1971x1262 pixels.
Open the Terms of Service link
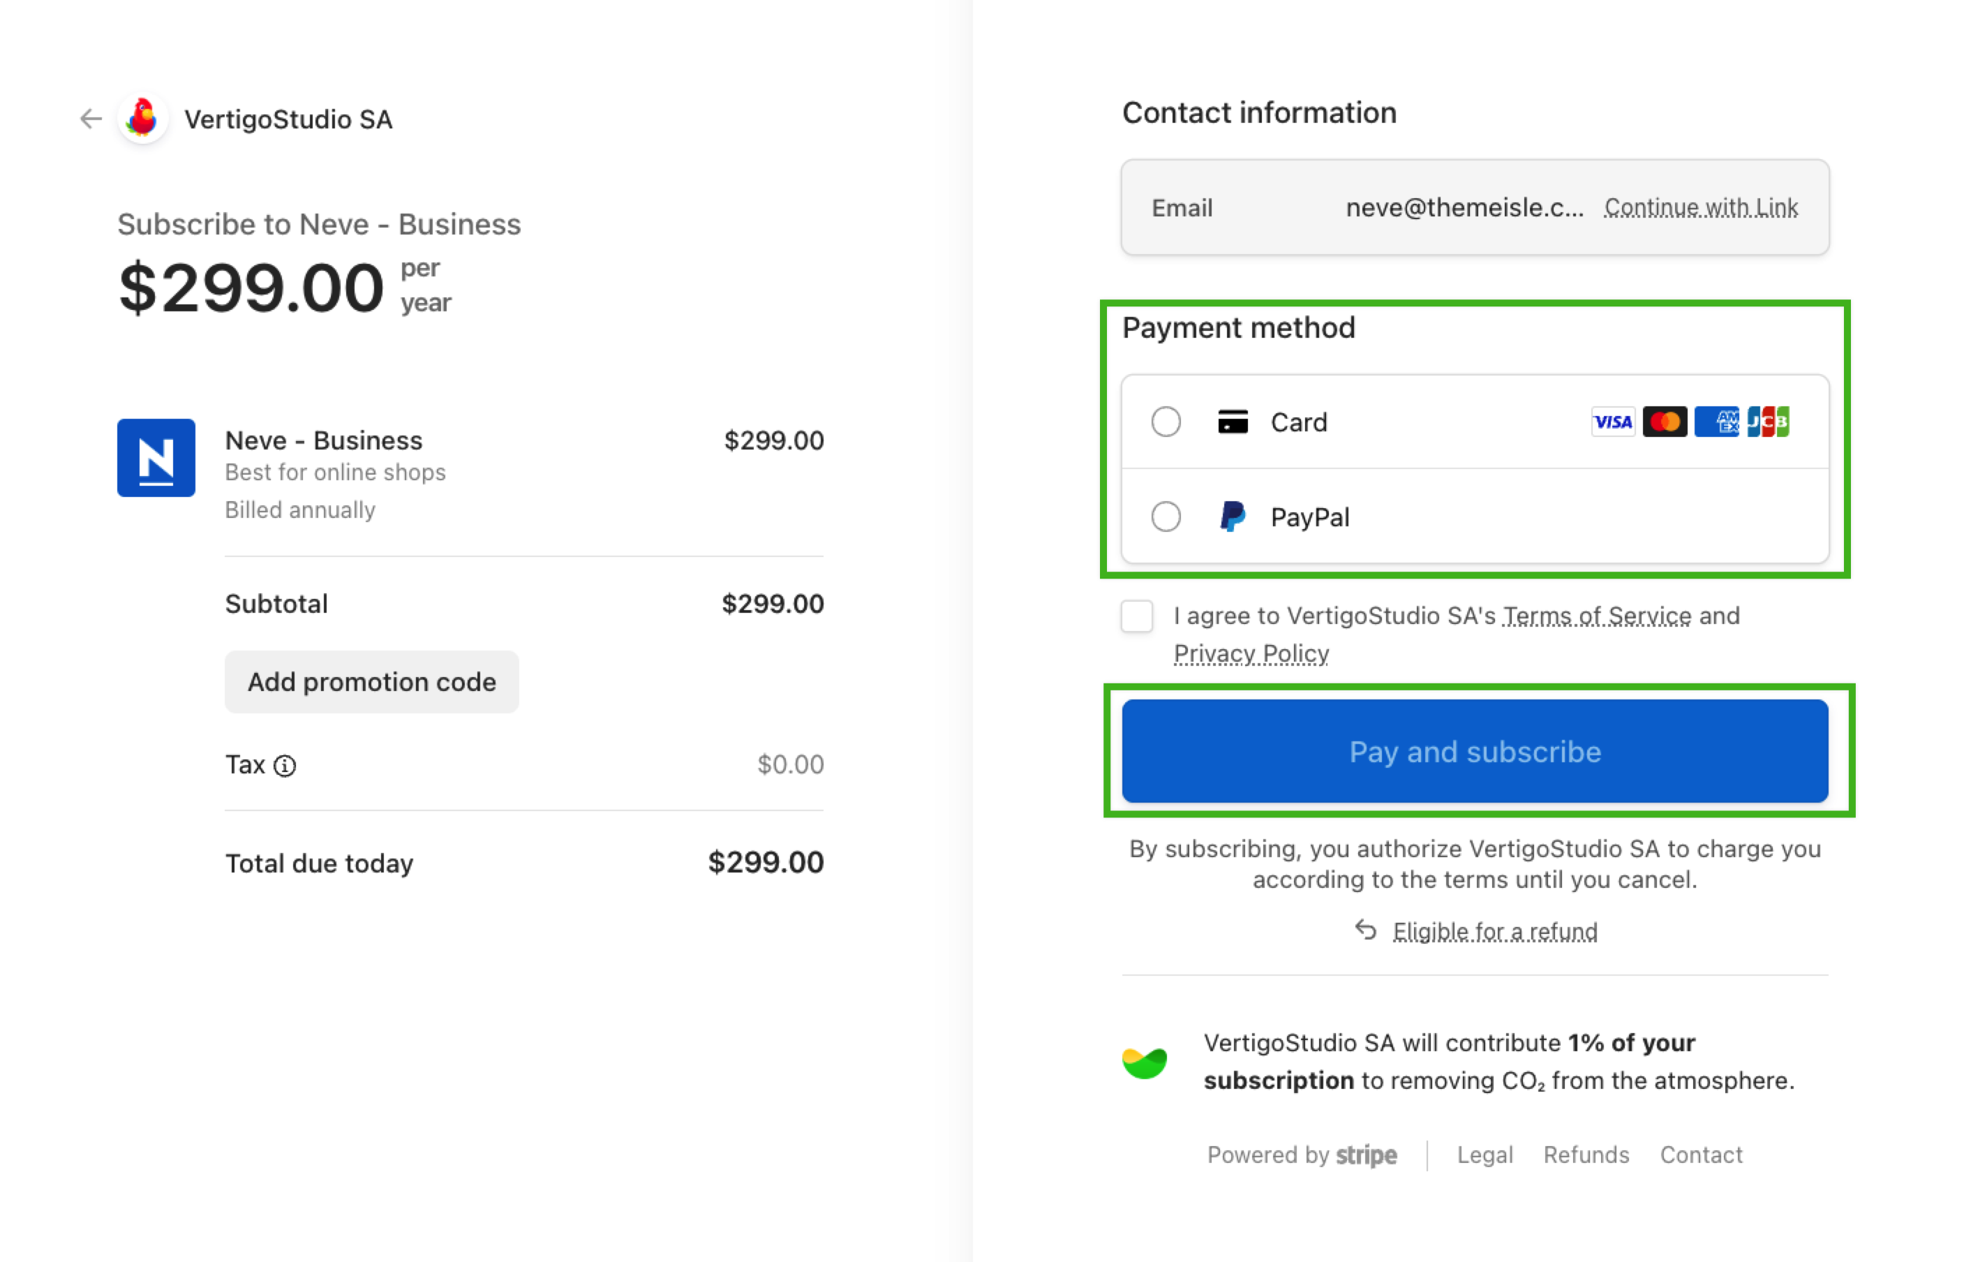(x=1597, y=616)
